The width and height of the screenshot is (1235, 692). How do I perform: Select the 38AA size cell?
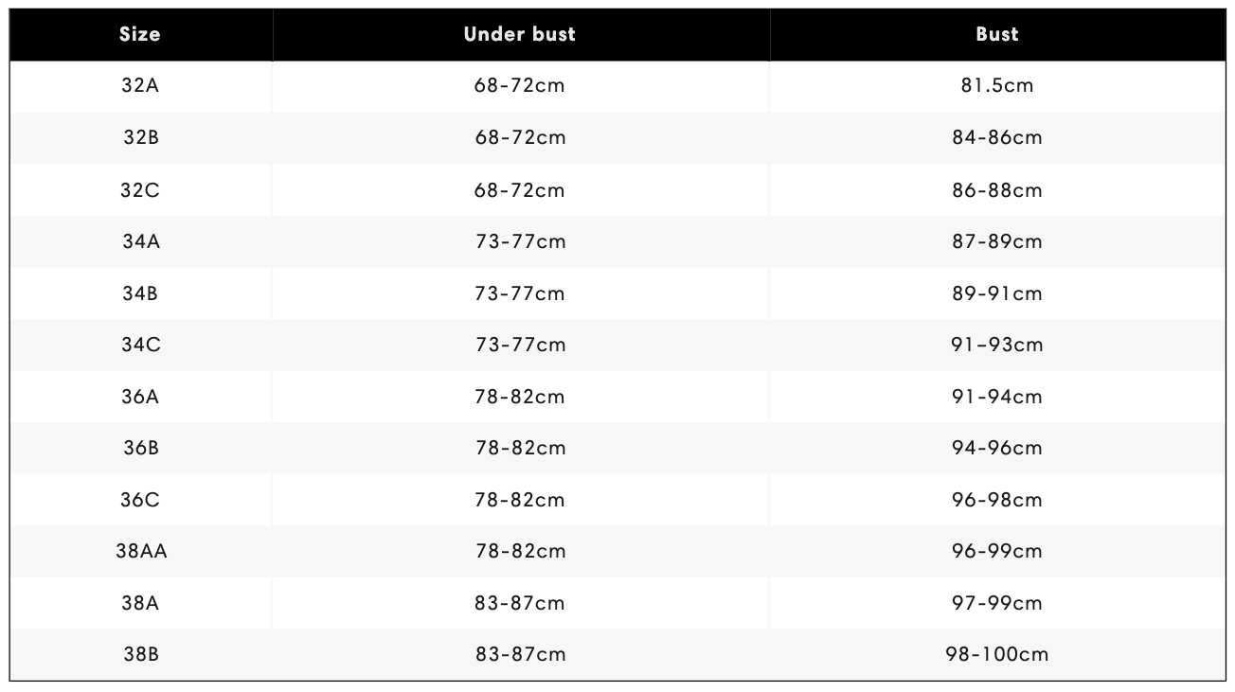[x=140, y=551]
